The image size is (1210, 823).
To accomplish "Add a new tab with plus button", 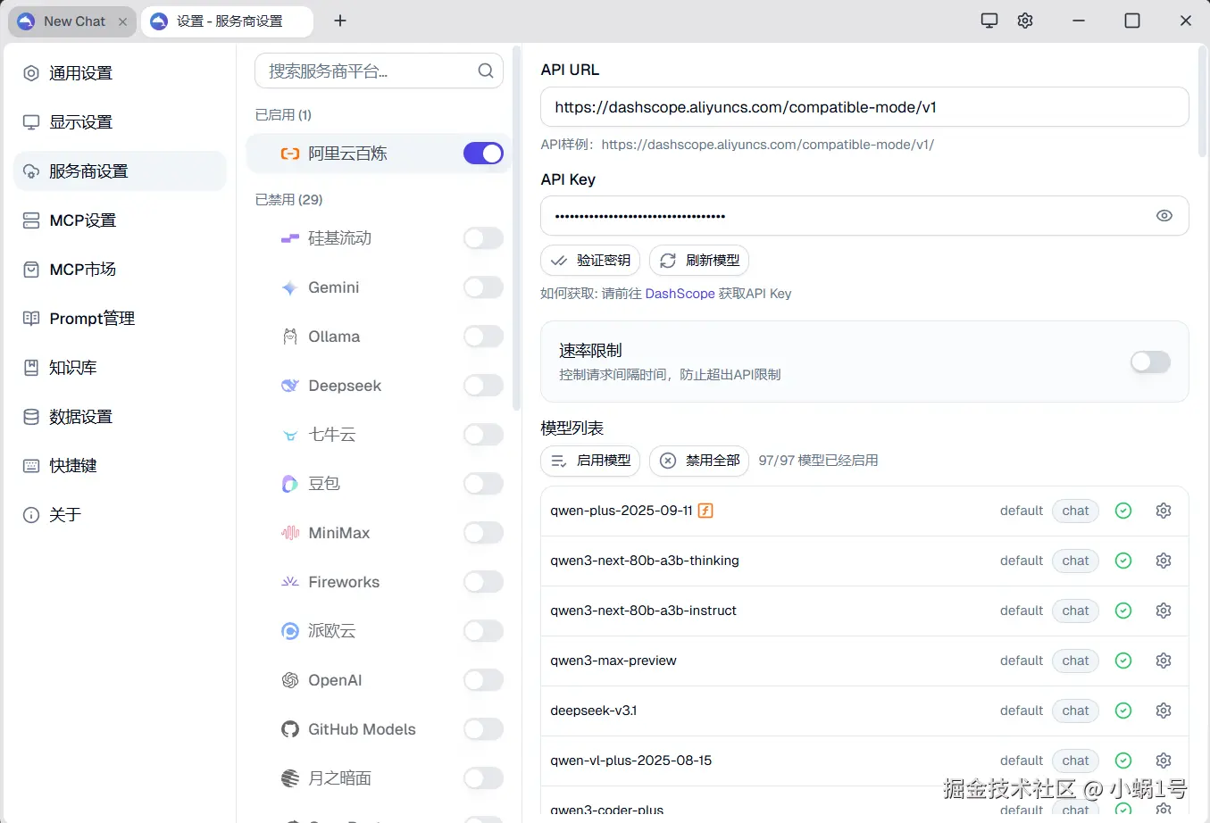I will tap(340, 21).
